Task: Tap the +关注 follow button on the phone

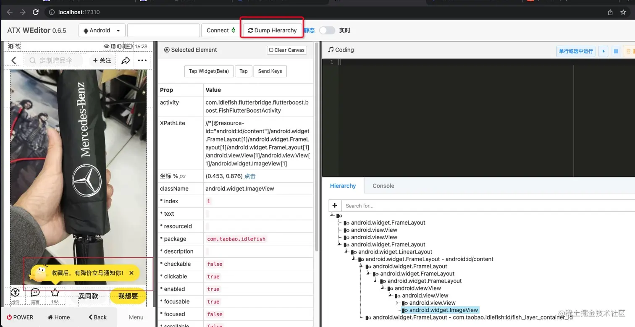Action: pyautogui.click(x=102, y=60)
